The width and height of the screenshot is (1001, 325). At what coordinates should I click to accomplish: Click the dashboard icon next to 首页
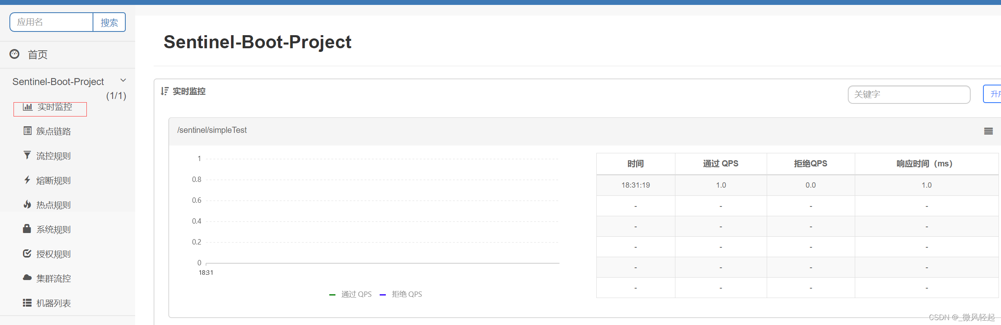tap(14, 54)
